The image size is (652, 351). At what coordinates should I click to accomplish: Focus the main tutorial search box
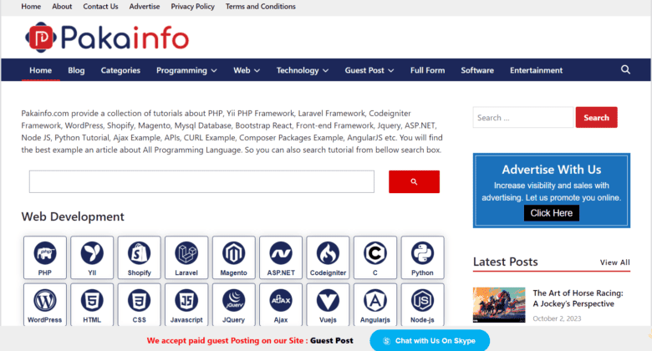click(x=201, y=181)
